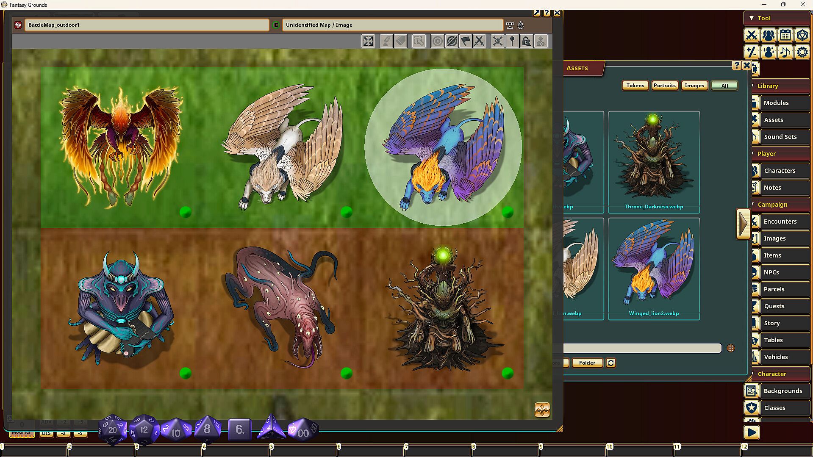Click the Assets search field

pos(642,348)
